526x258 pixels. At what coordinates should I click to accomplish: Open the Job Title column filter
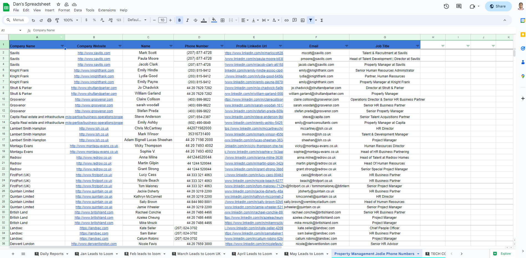tap(418, 46)
